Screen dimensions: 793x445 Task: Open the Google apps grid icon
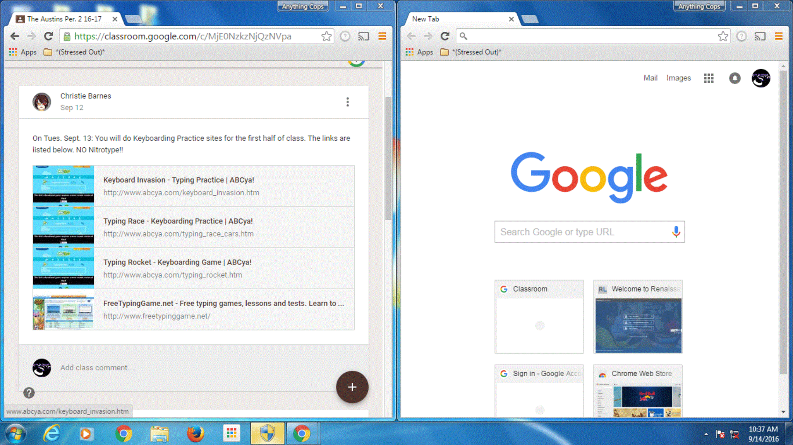coord(709,78)
